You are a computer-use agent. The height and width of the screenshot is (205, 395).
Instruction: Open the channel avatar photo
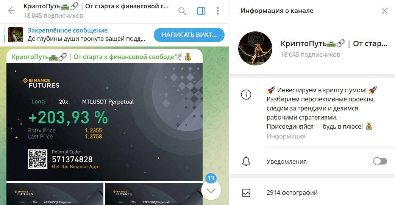point(255,48)
